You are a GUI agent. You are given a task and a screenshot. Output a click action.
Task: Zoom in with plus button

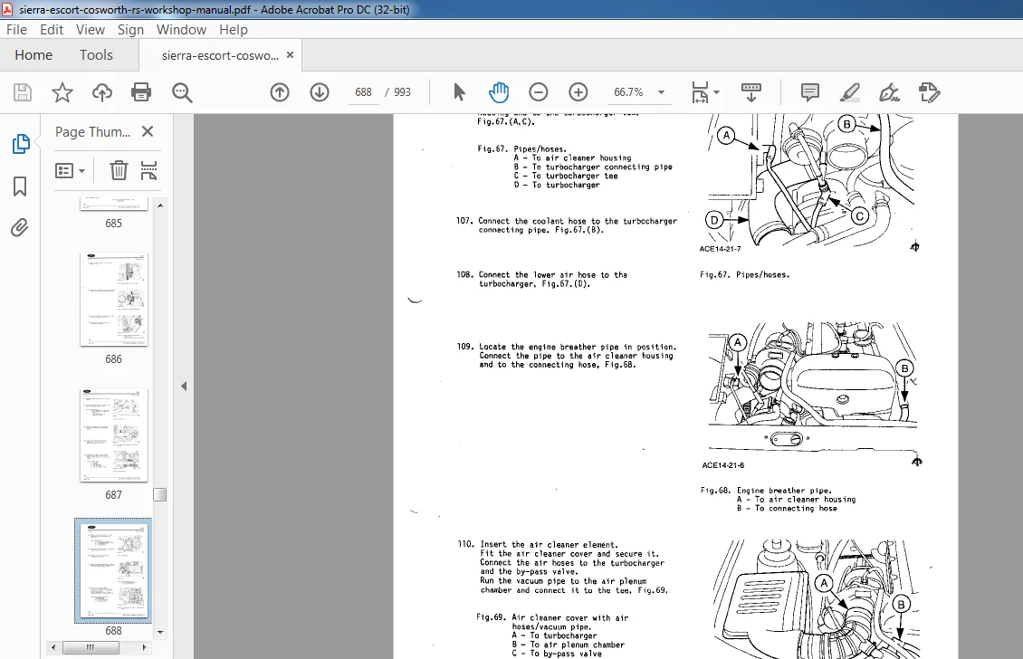[578, 92]
